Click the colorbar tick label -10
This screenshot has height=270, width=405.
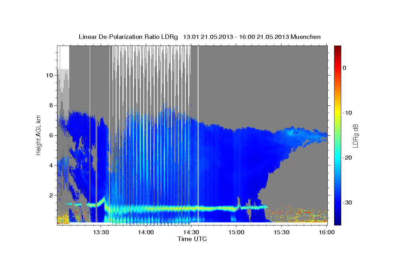coord(347,113)
